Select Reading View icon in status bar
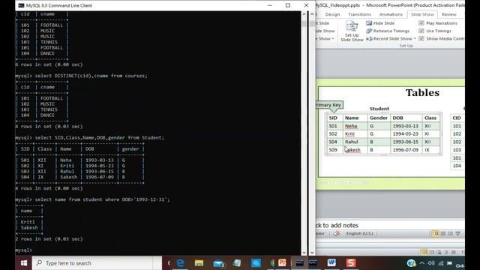The width and height of the screenshot is (480, 270). 450,233
